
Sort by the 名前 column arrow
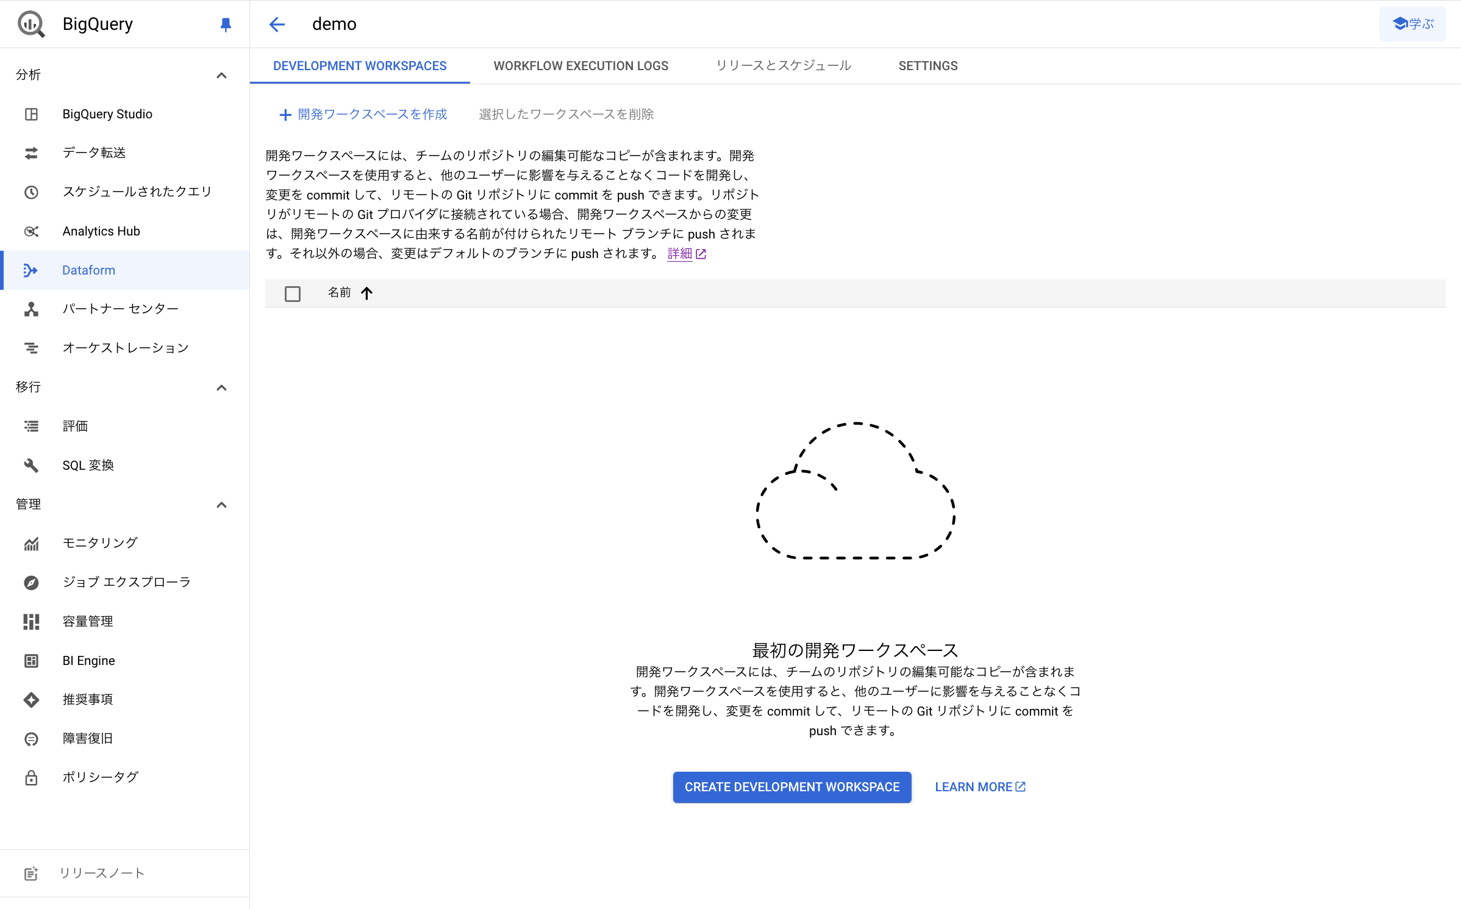366,293
